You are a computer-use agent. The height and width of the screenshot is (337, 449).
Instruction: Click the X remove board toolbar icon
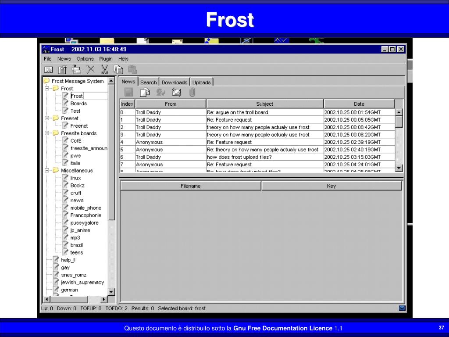(x=90, y=69)
